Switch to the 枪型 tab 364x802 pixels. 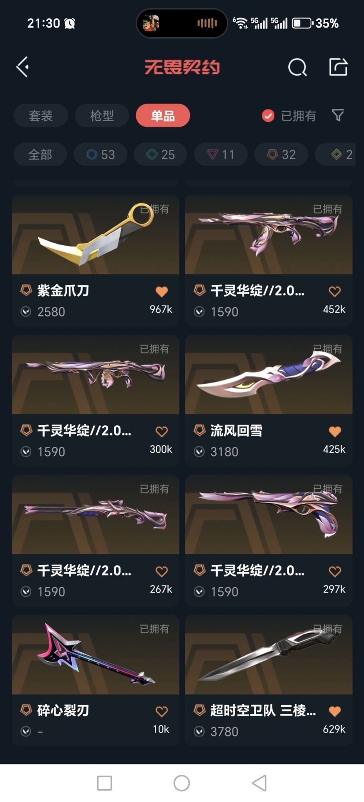tap(102, 116)
